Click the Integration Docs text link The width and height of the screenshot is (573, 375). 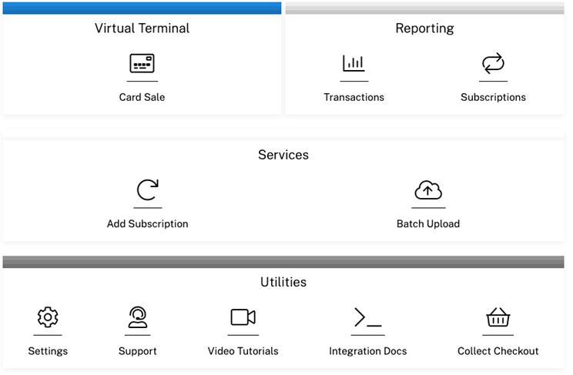pos(367,351)
